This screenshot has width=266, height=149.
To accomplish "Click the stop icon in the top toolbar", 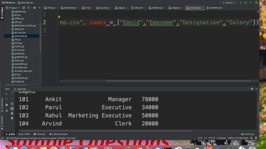I will coord(250,3).
